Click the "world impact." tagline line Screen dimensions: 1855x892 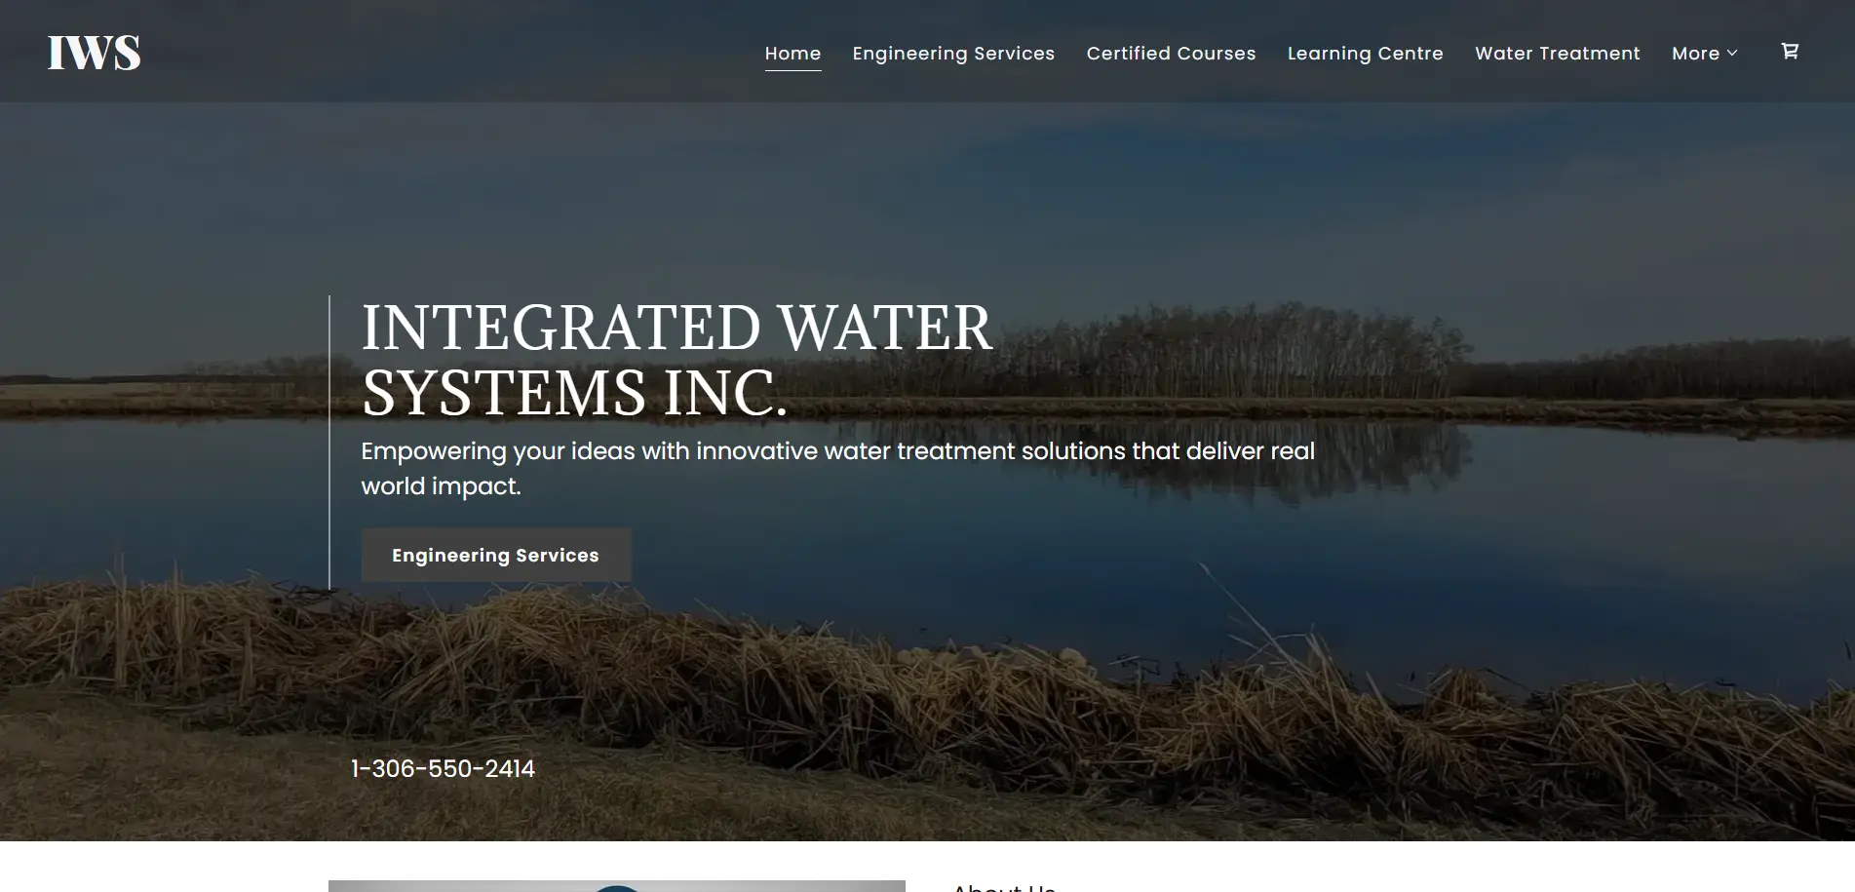441,485
